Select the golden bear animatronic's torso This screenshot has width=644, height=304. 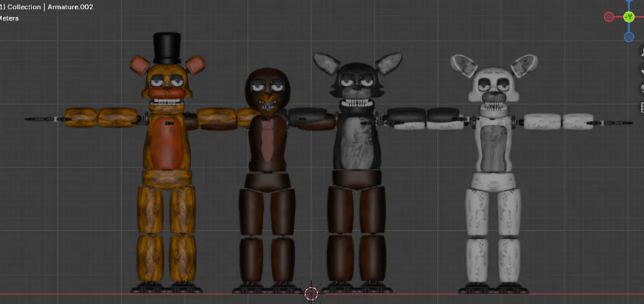click(x=166, y=142)
